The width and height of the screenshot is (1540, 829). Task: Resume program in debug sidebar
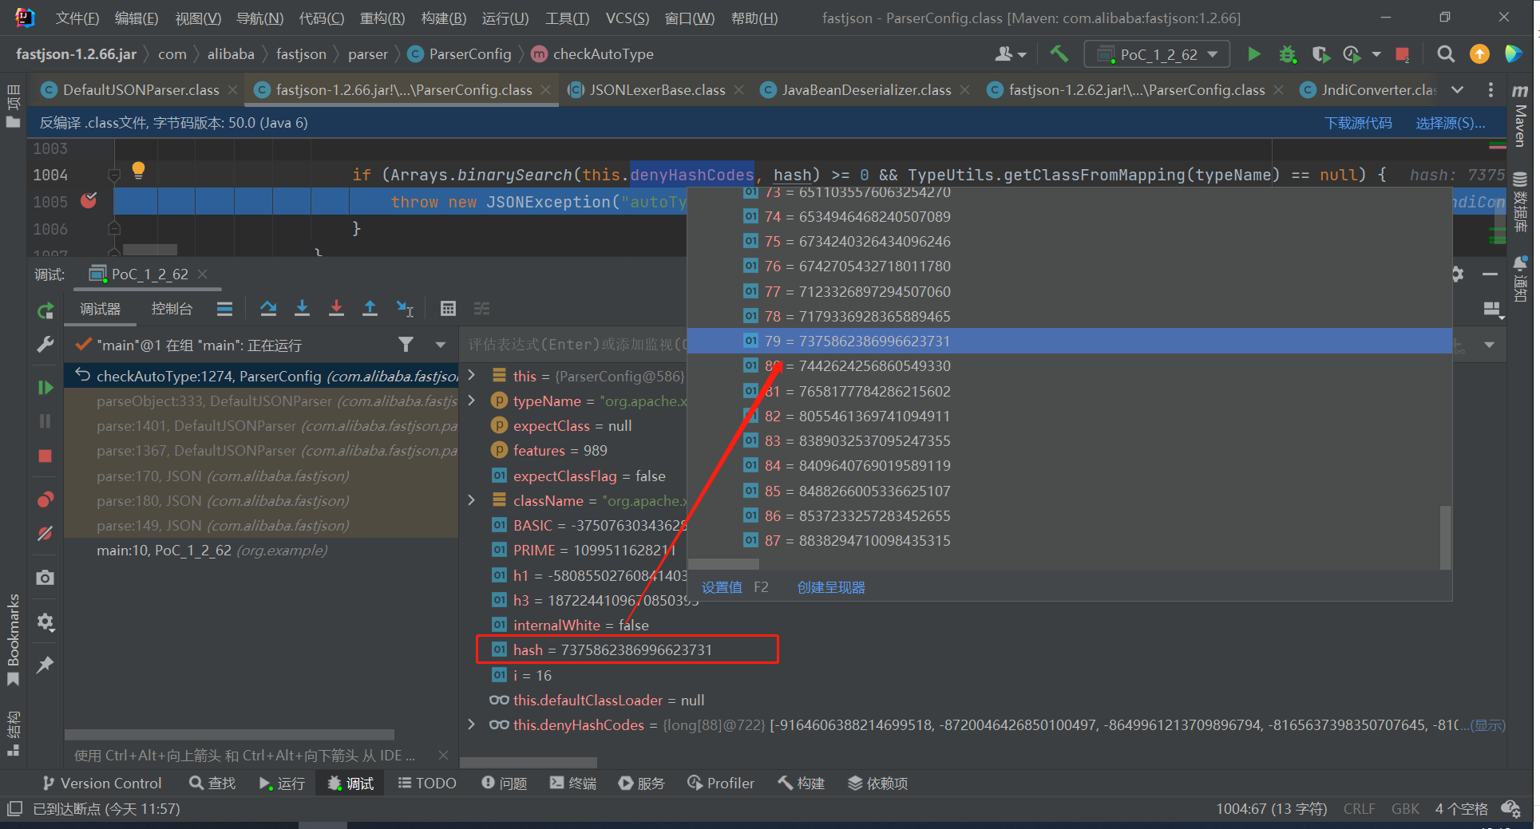[46, 387]
